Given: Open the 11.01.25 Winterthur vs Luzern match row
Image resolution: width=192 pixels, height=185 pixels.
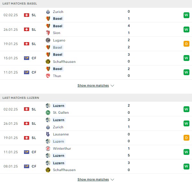Looking at the screenshot, I should (96, 152).
